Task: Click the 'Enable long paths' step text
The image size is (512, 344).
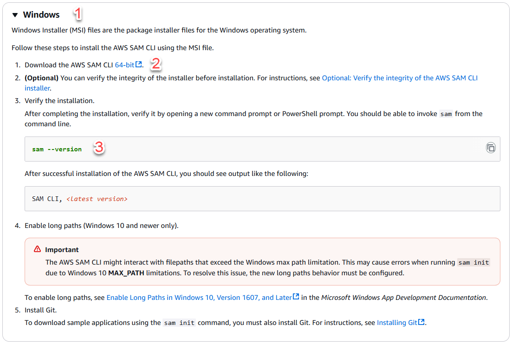Action: [102, 226]
